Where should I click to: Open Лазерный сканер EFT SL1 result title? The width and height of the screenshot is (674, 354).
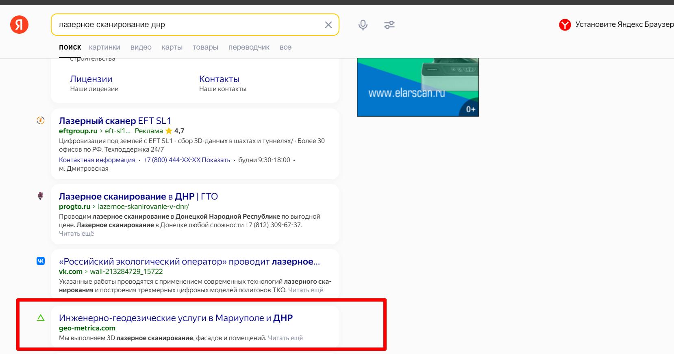(x=115, y=121)
